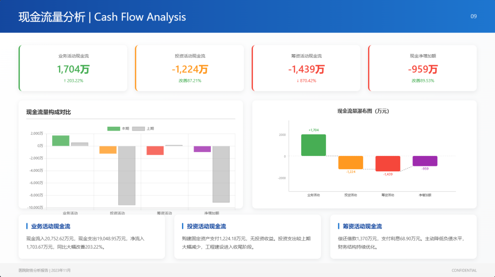Click the green 业务活动 bar in 构成对比 chart
This screenshot has width=495, height=277.
[x=60, y=141]
